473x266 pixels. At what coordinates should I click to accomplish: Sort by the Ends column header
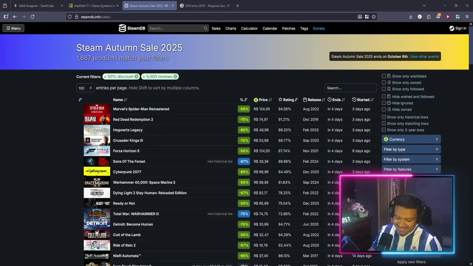[x=336, y=100]
